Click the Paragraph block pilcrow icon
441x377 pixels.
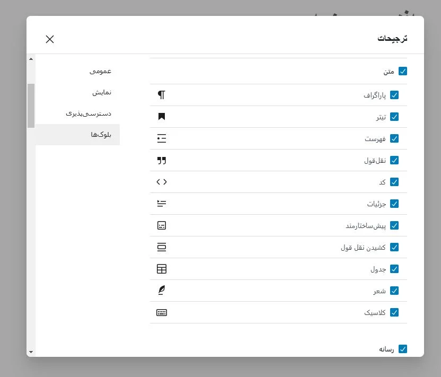(x=162, y=95)
